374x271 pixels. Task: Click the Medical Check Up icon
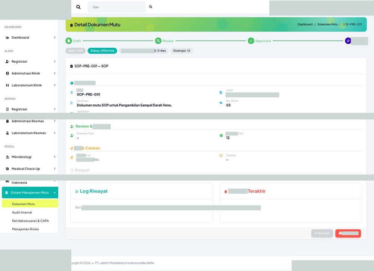tap(7, 169)
